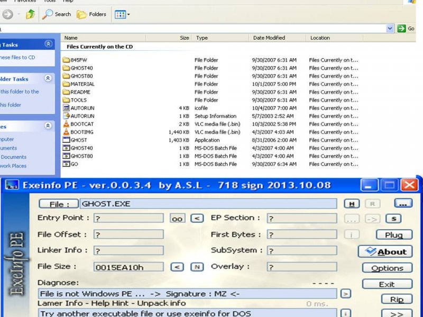
Task: Click the Rip button in Exeinfo PE
Action: coord(397,299)
